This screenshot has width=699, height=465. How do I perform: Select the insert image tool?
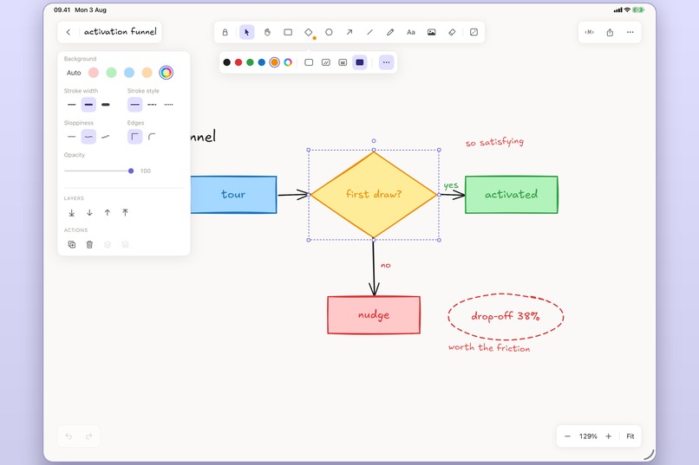click(x=432, y=32)
